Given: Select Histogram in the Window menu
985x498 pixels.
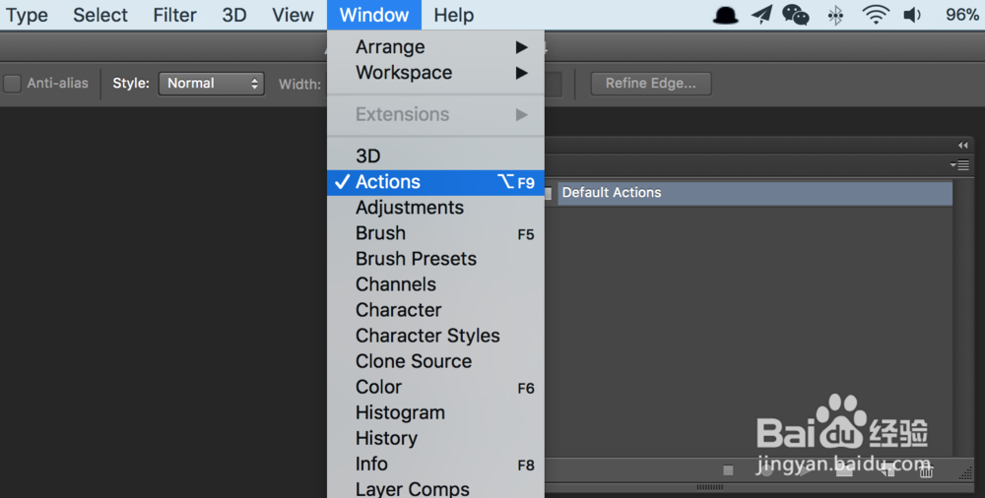Looking at the screenshot, I should point(400,412).
